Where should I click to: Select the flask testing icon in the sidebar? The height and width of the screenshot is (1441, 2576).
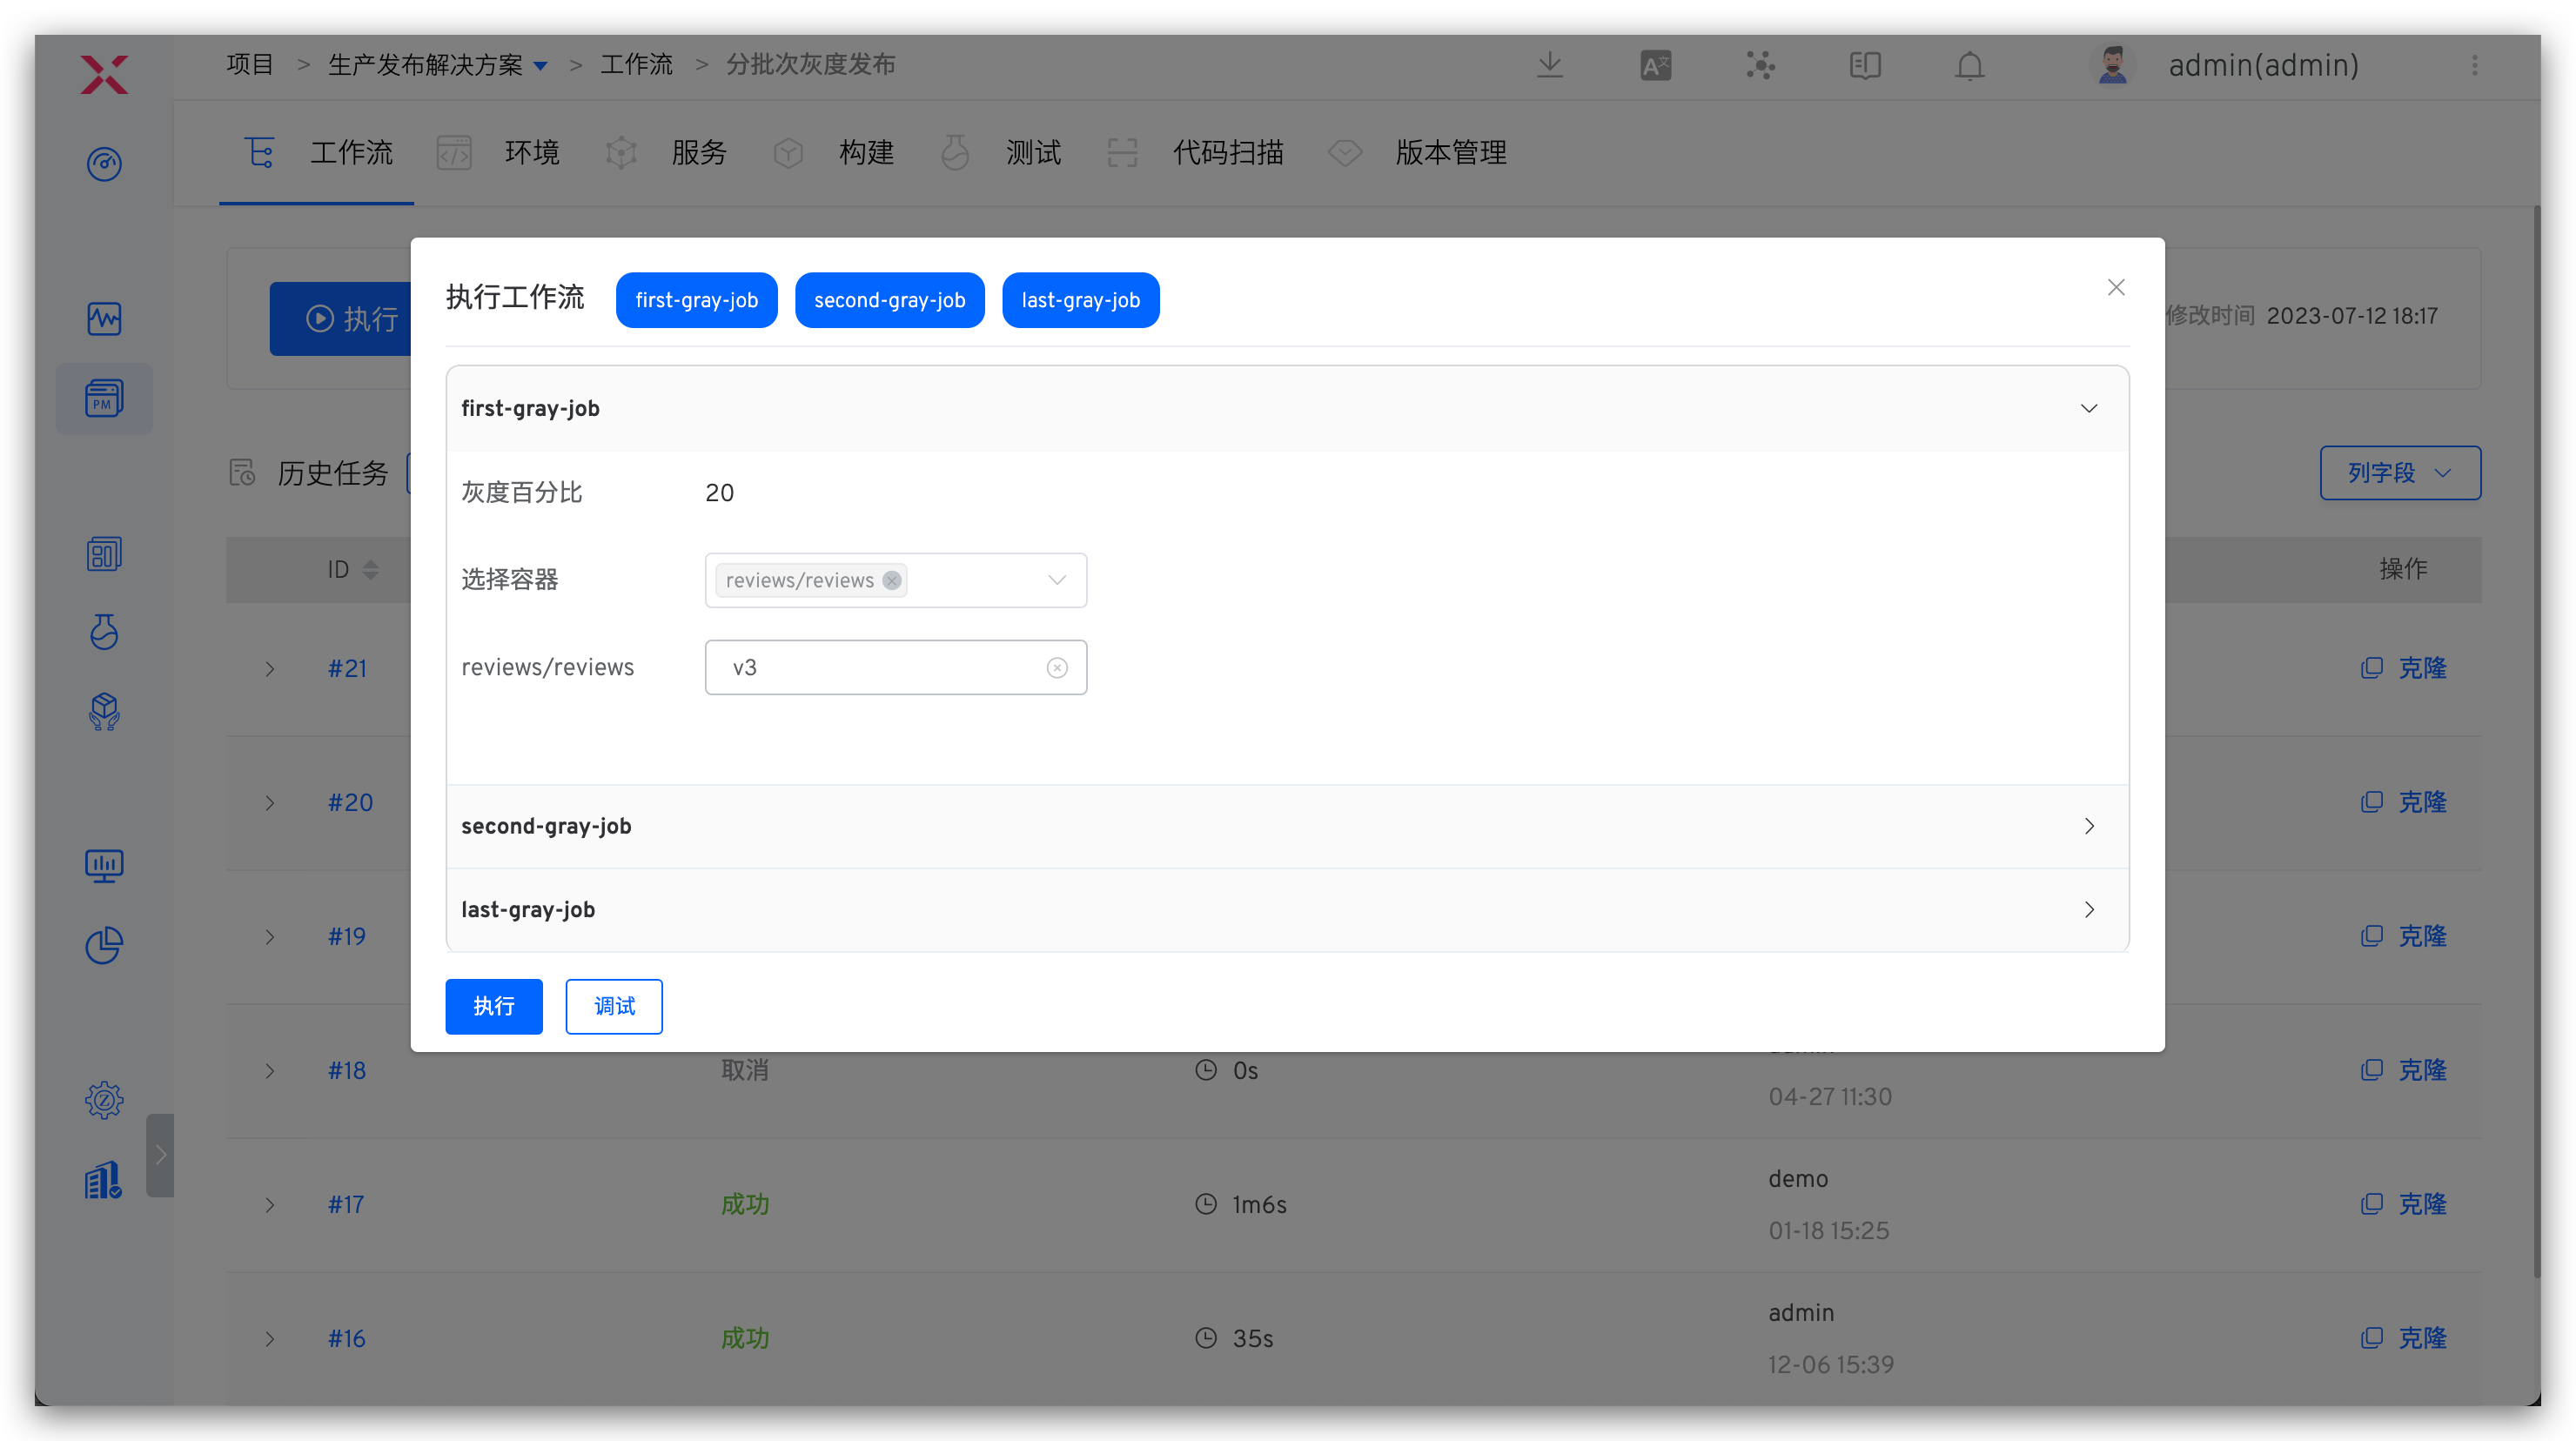104,632
